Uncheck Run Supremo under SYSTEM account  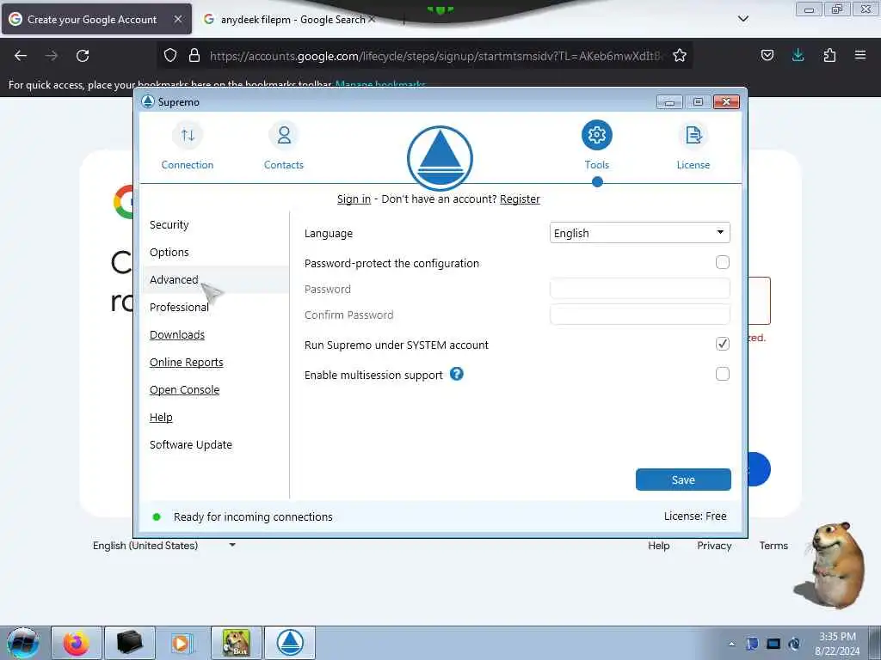723,344
